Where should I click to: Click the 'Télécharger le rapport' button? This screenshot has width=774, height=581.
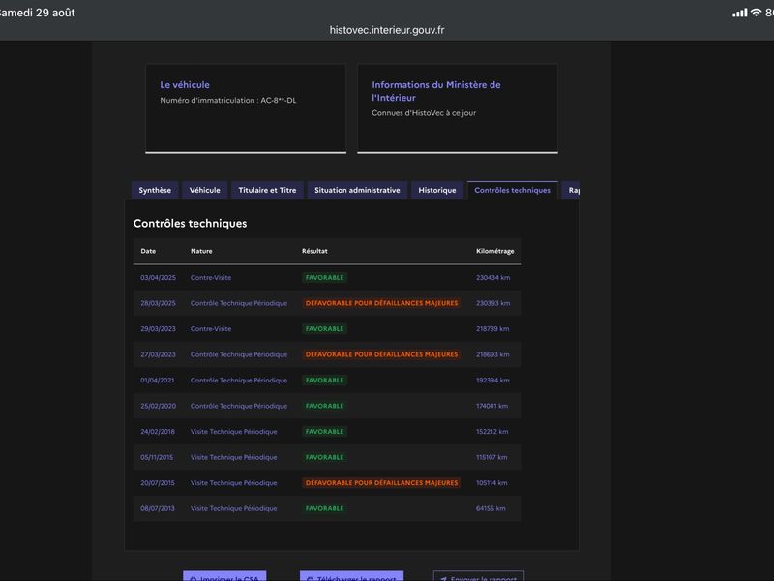point(351,576)
